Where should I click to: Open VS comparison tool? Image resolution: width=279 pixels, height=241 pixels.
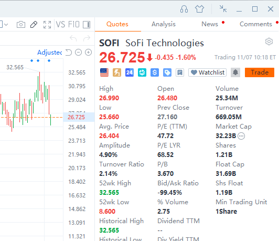(60, 24)
